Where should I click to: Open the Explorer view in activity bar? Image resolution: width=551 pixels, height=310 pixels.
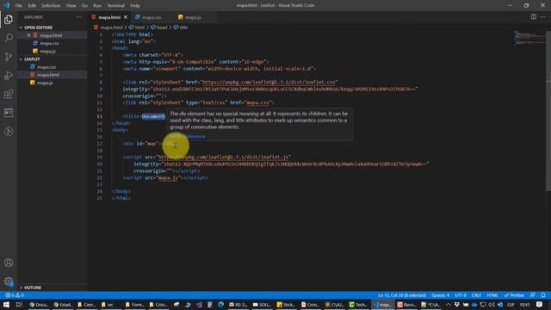coord(9,19)
